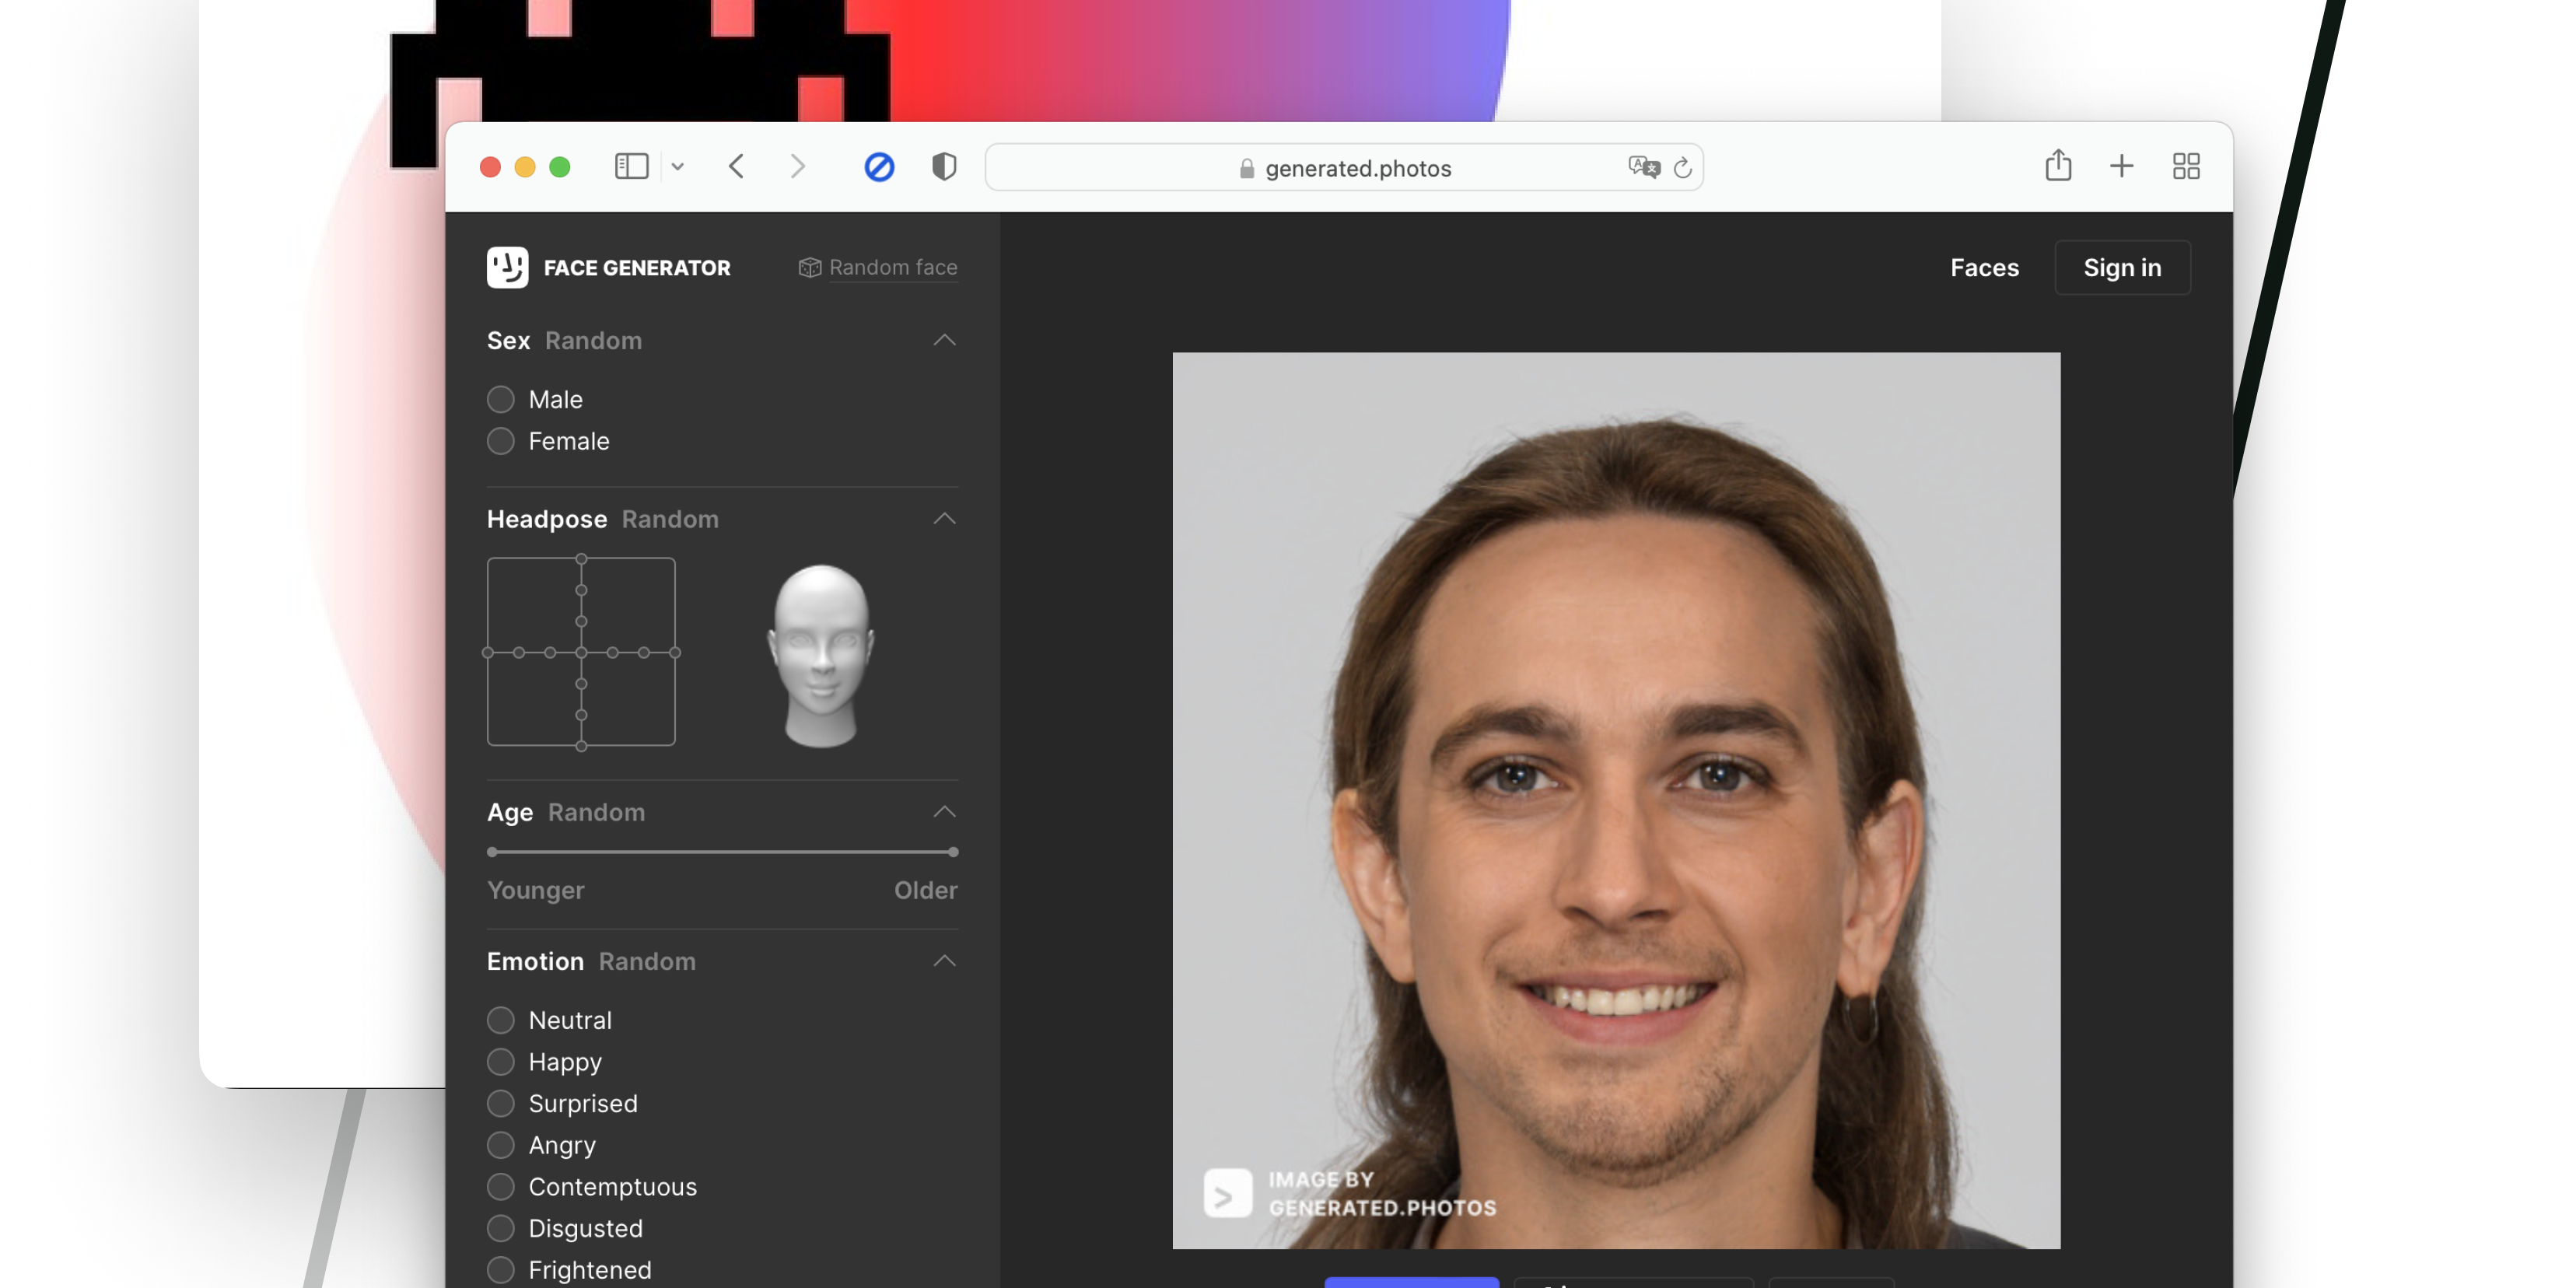Viewport: 2576px width, 1288px height.
Task: Open the Faces menu item
Action: coord(1984,267)
